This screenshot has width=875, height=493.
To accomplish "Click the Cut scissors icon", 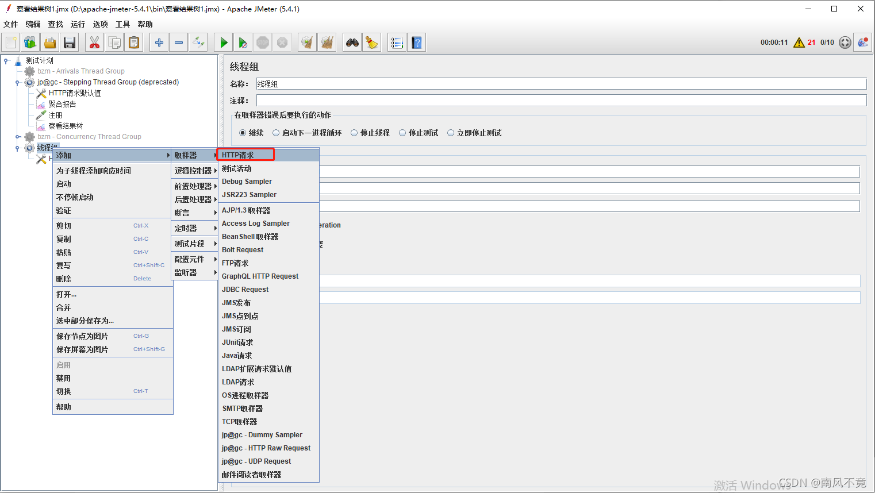I will click(x=95, y=43).
